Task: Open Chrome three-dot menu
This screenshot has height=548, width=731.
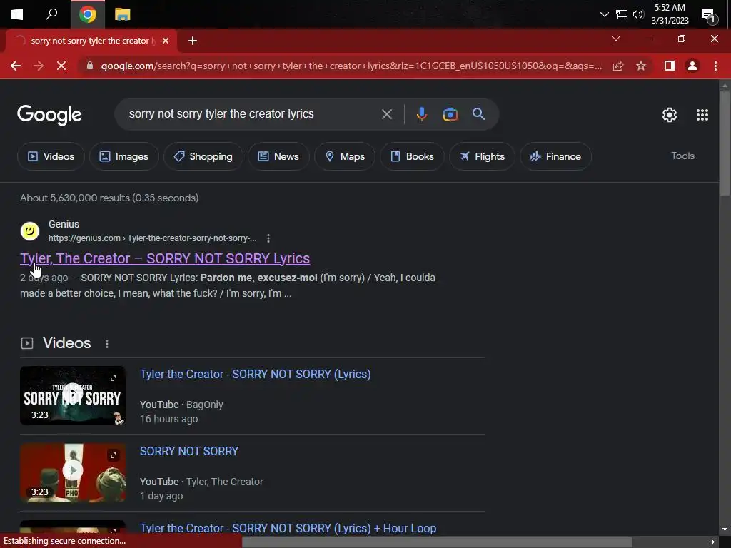Action: (715, 66)
